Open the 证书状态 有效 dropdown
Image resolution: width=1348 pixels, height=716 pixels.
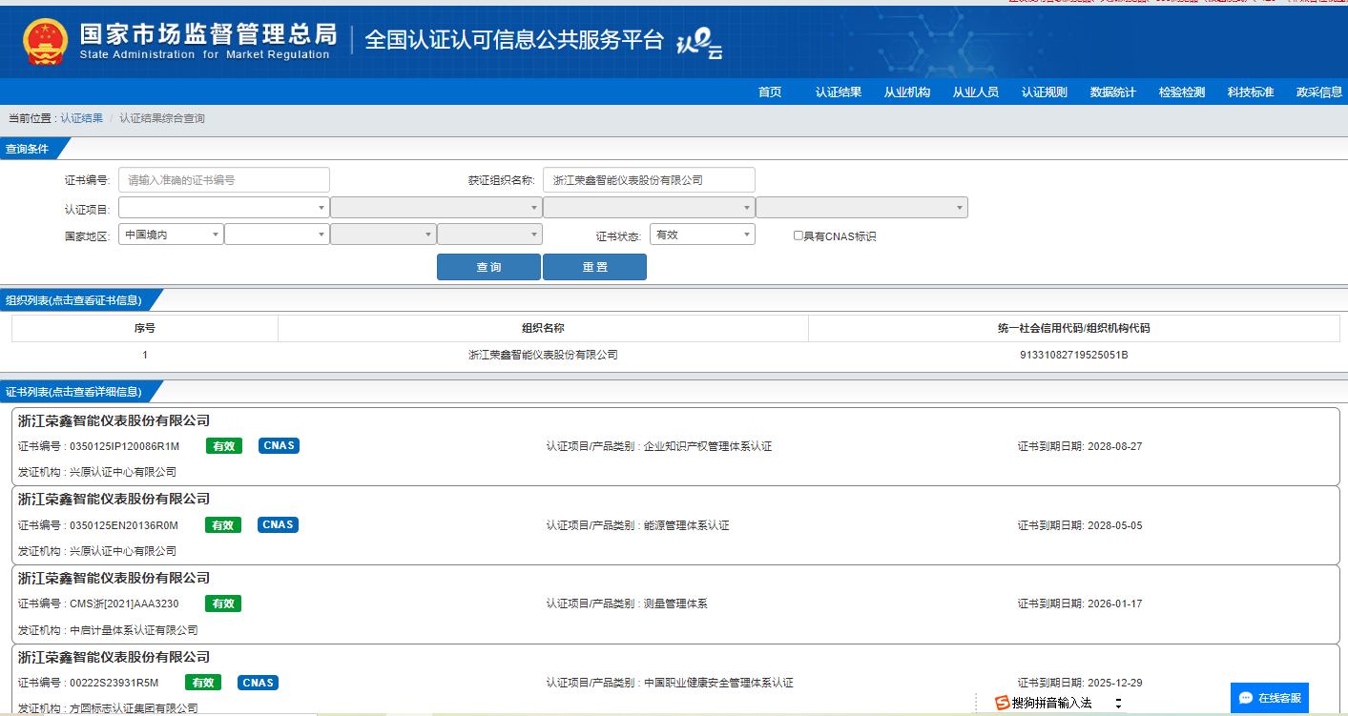[x=702, y=235]
